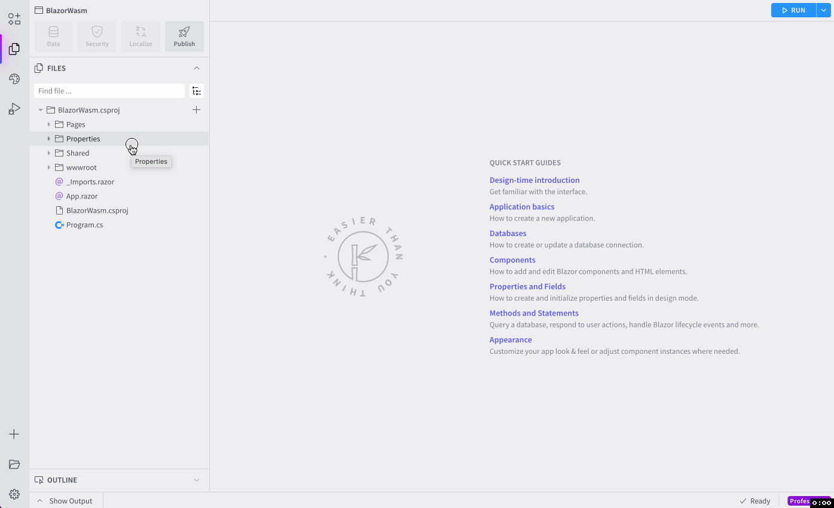Viewport: 834px width, 508px height.
Task: Click the RUN button
Action: [793, 10]
